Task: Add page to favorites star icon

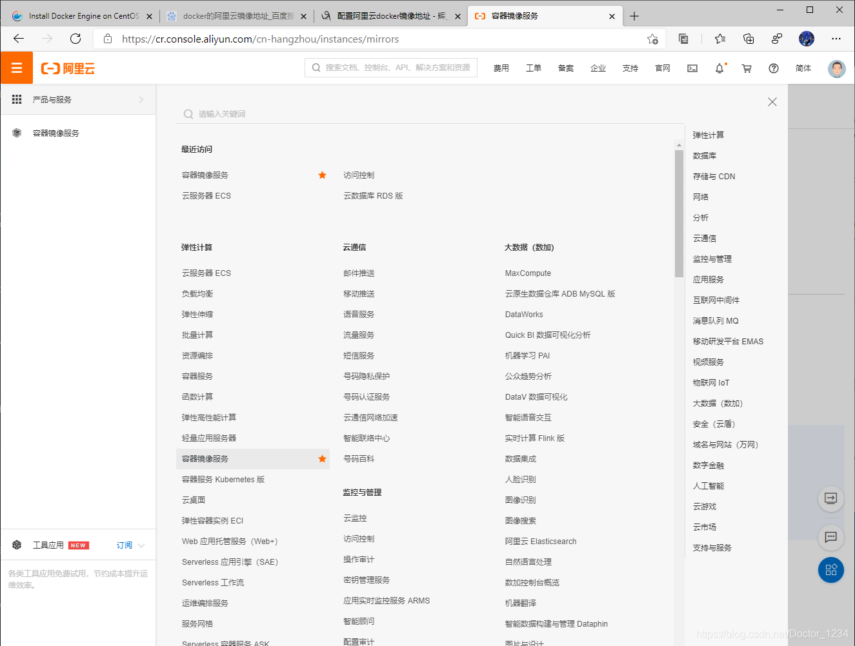Action: point(652,39)
